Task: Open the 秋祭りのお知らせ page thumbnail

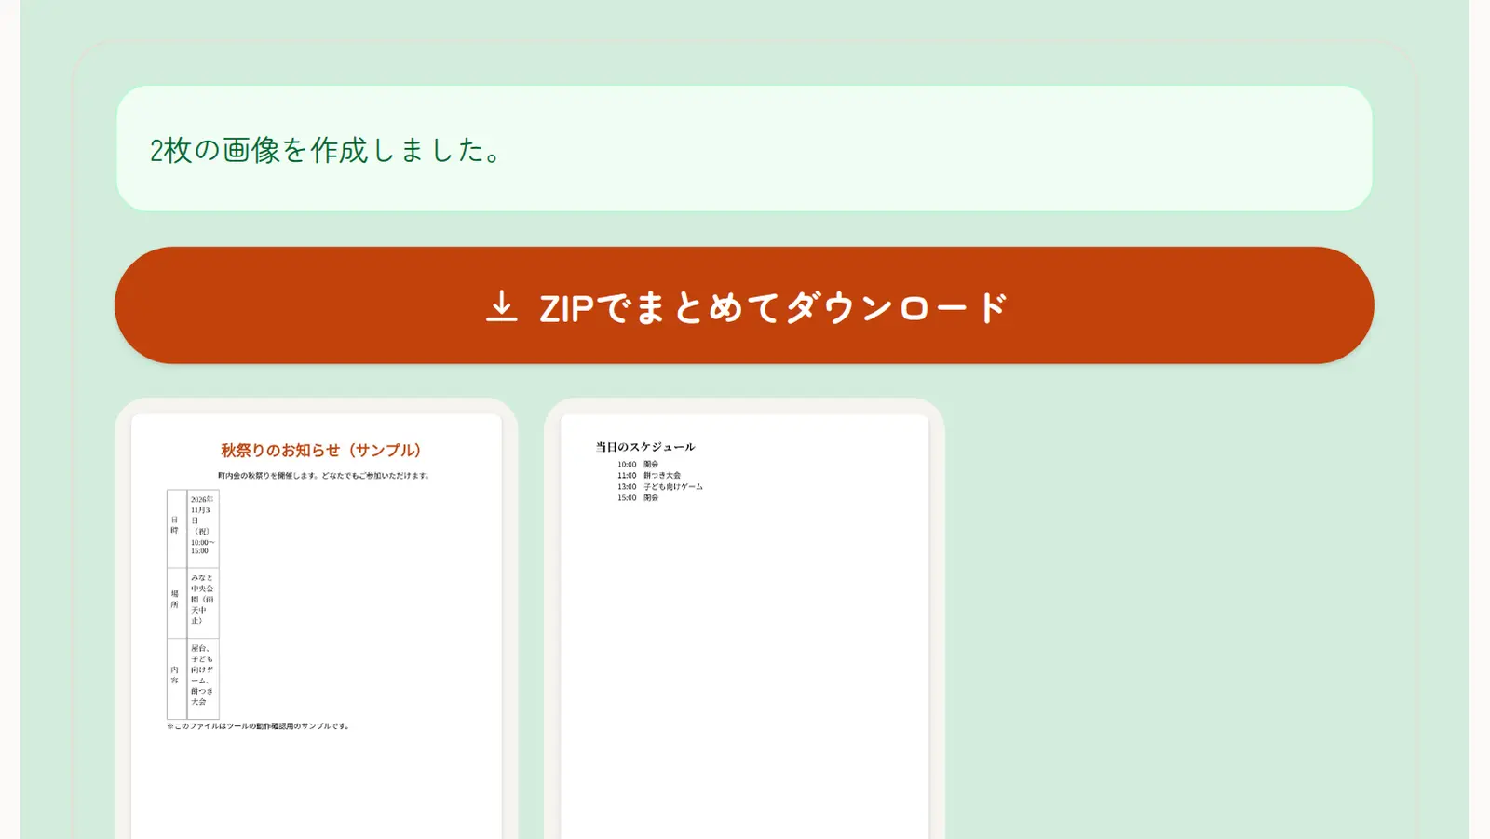Action: point(317,627)
